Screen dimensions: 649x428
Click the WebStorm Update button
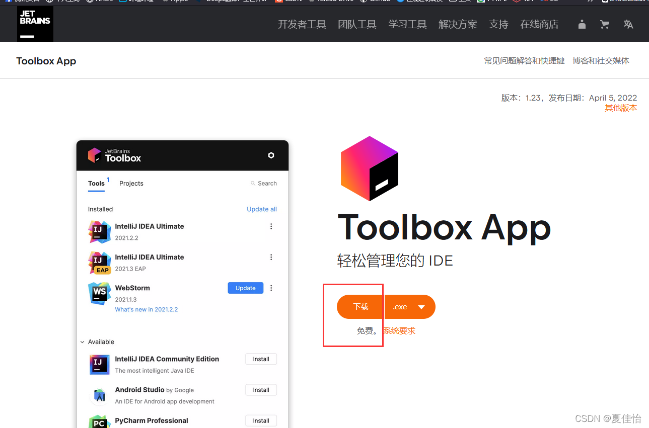246,288
